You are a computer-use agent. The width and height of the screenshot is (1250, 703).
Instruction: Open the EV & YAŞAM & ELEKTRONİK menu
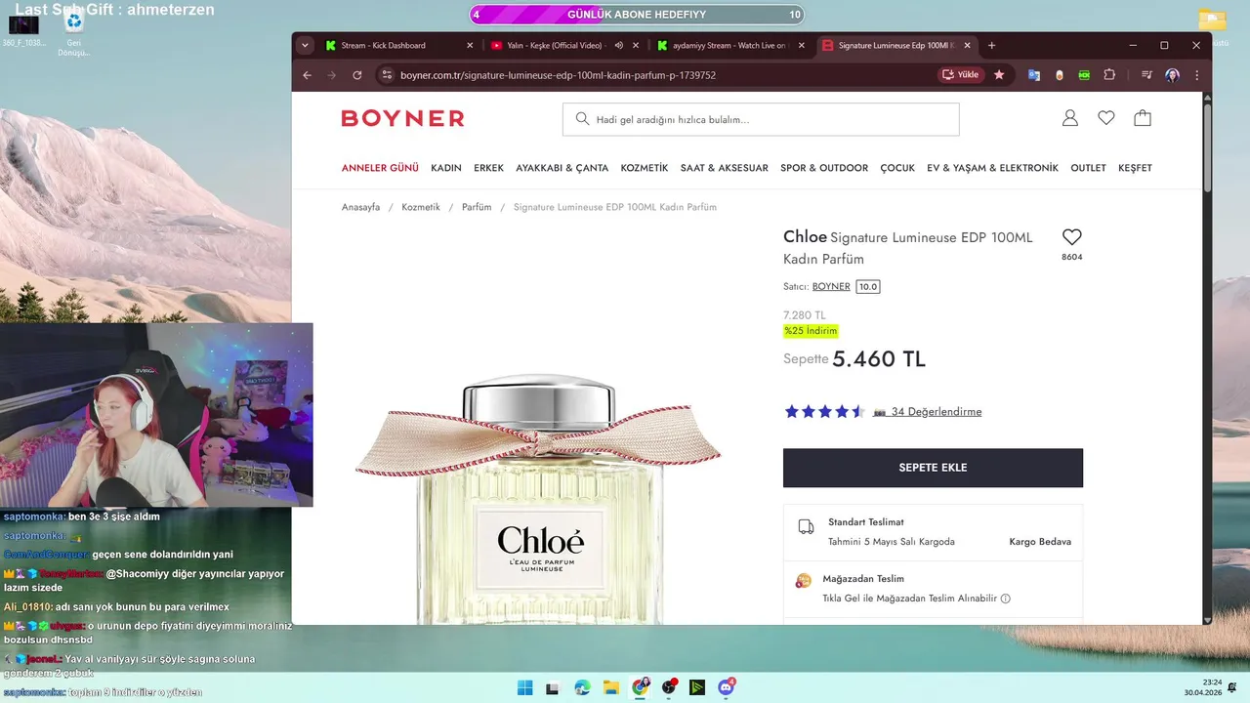click(x=992, y=168)
